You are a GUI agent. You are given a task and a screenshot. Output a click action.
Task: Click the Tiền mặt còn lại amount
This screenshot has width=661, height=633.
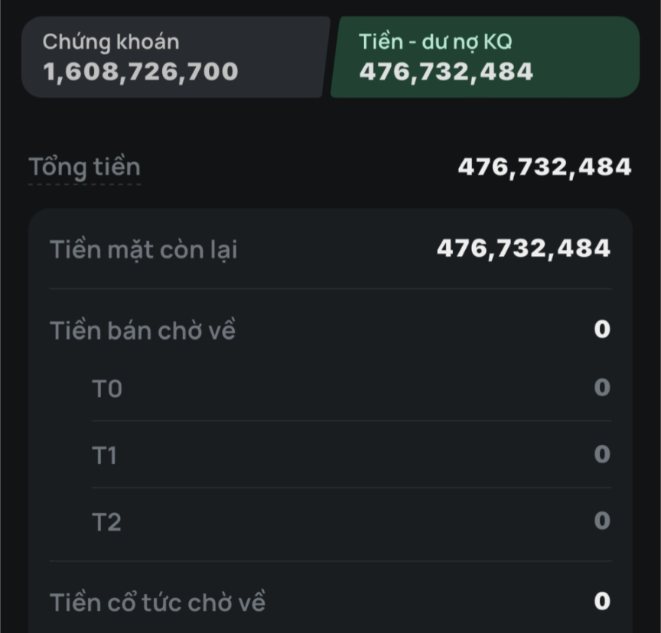pyautogui.click(x=523, y=248)
